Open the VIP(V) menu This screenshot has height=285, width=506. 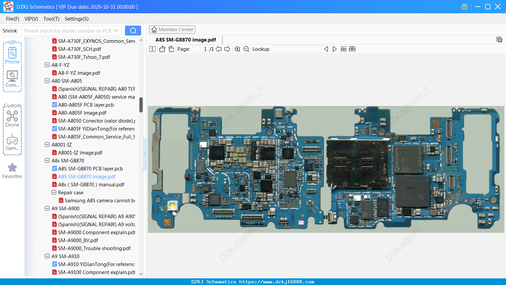point(31,19)
